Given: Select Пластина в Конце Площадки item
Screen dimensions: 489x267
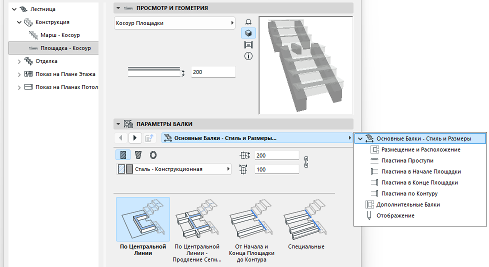Looking at the screenshot, I should pyautogui.click(x=420, y=182).
